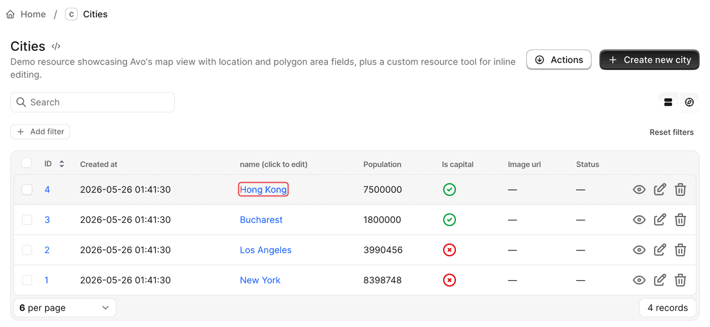
Task: Click the 4 records count
Action: (x=668, y=308)
